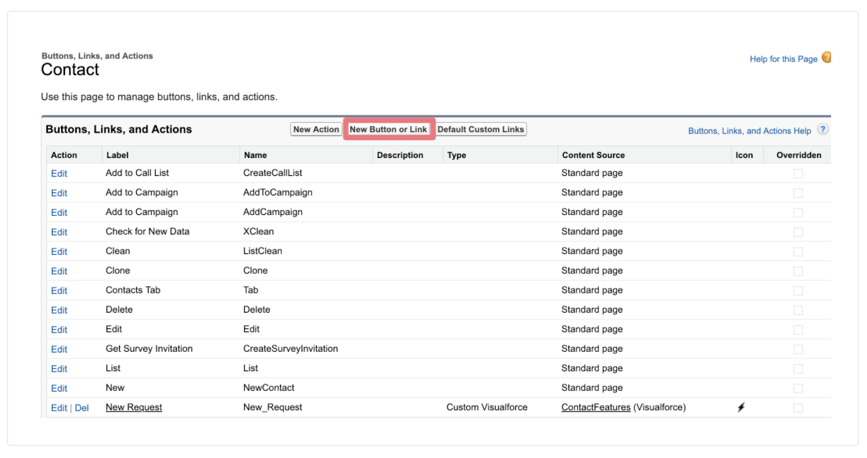Select the New_Request name cell
The image size is (867, 458).
(273, 408)
